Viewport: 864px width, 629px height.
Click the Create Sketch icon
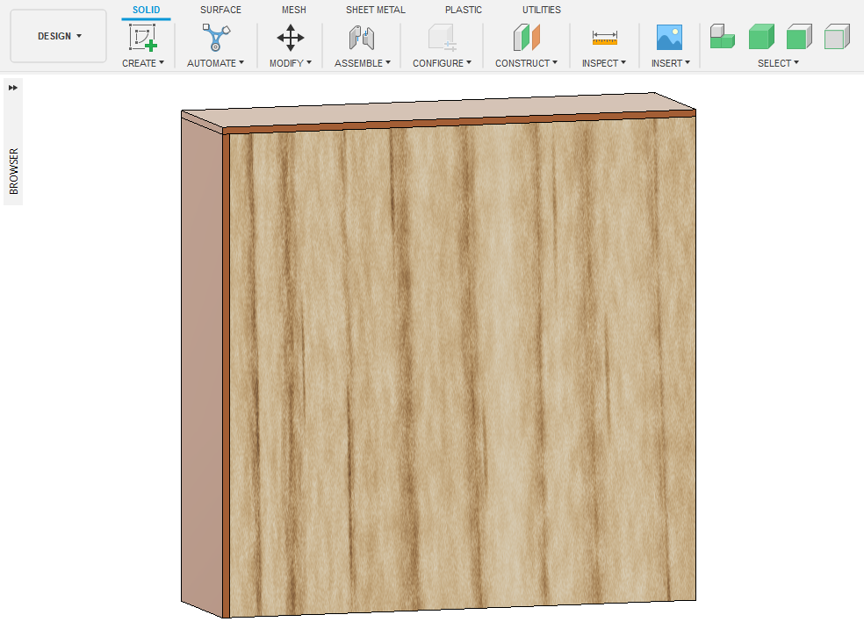142,38
